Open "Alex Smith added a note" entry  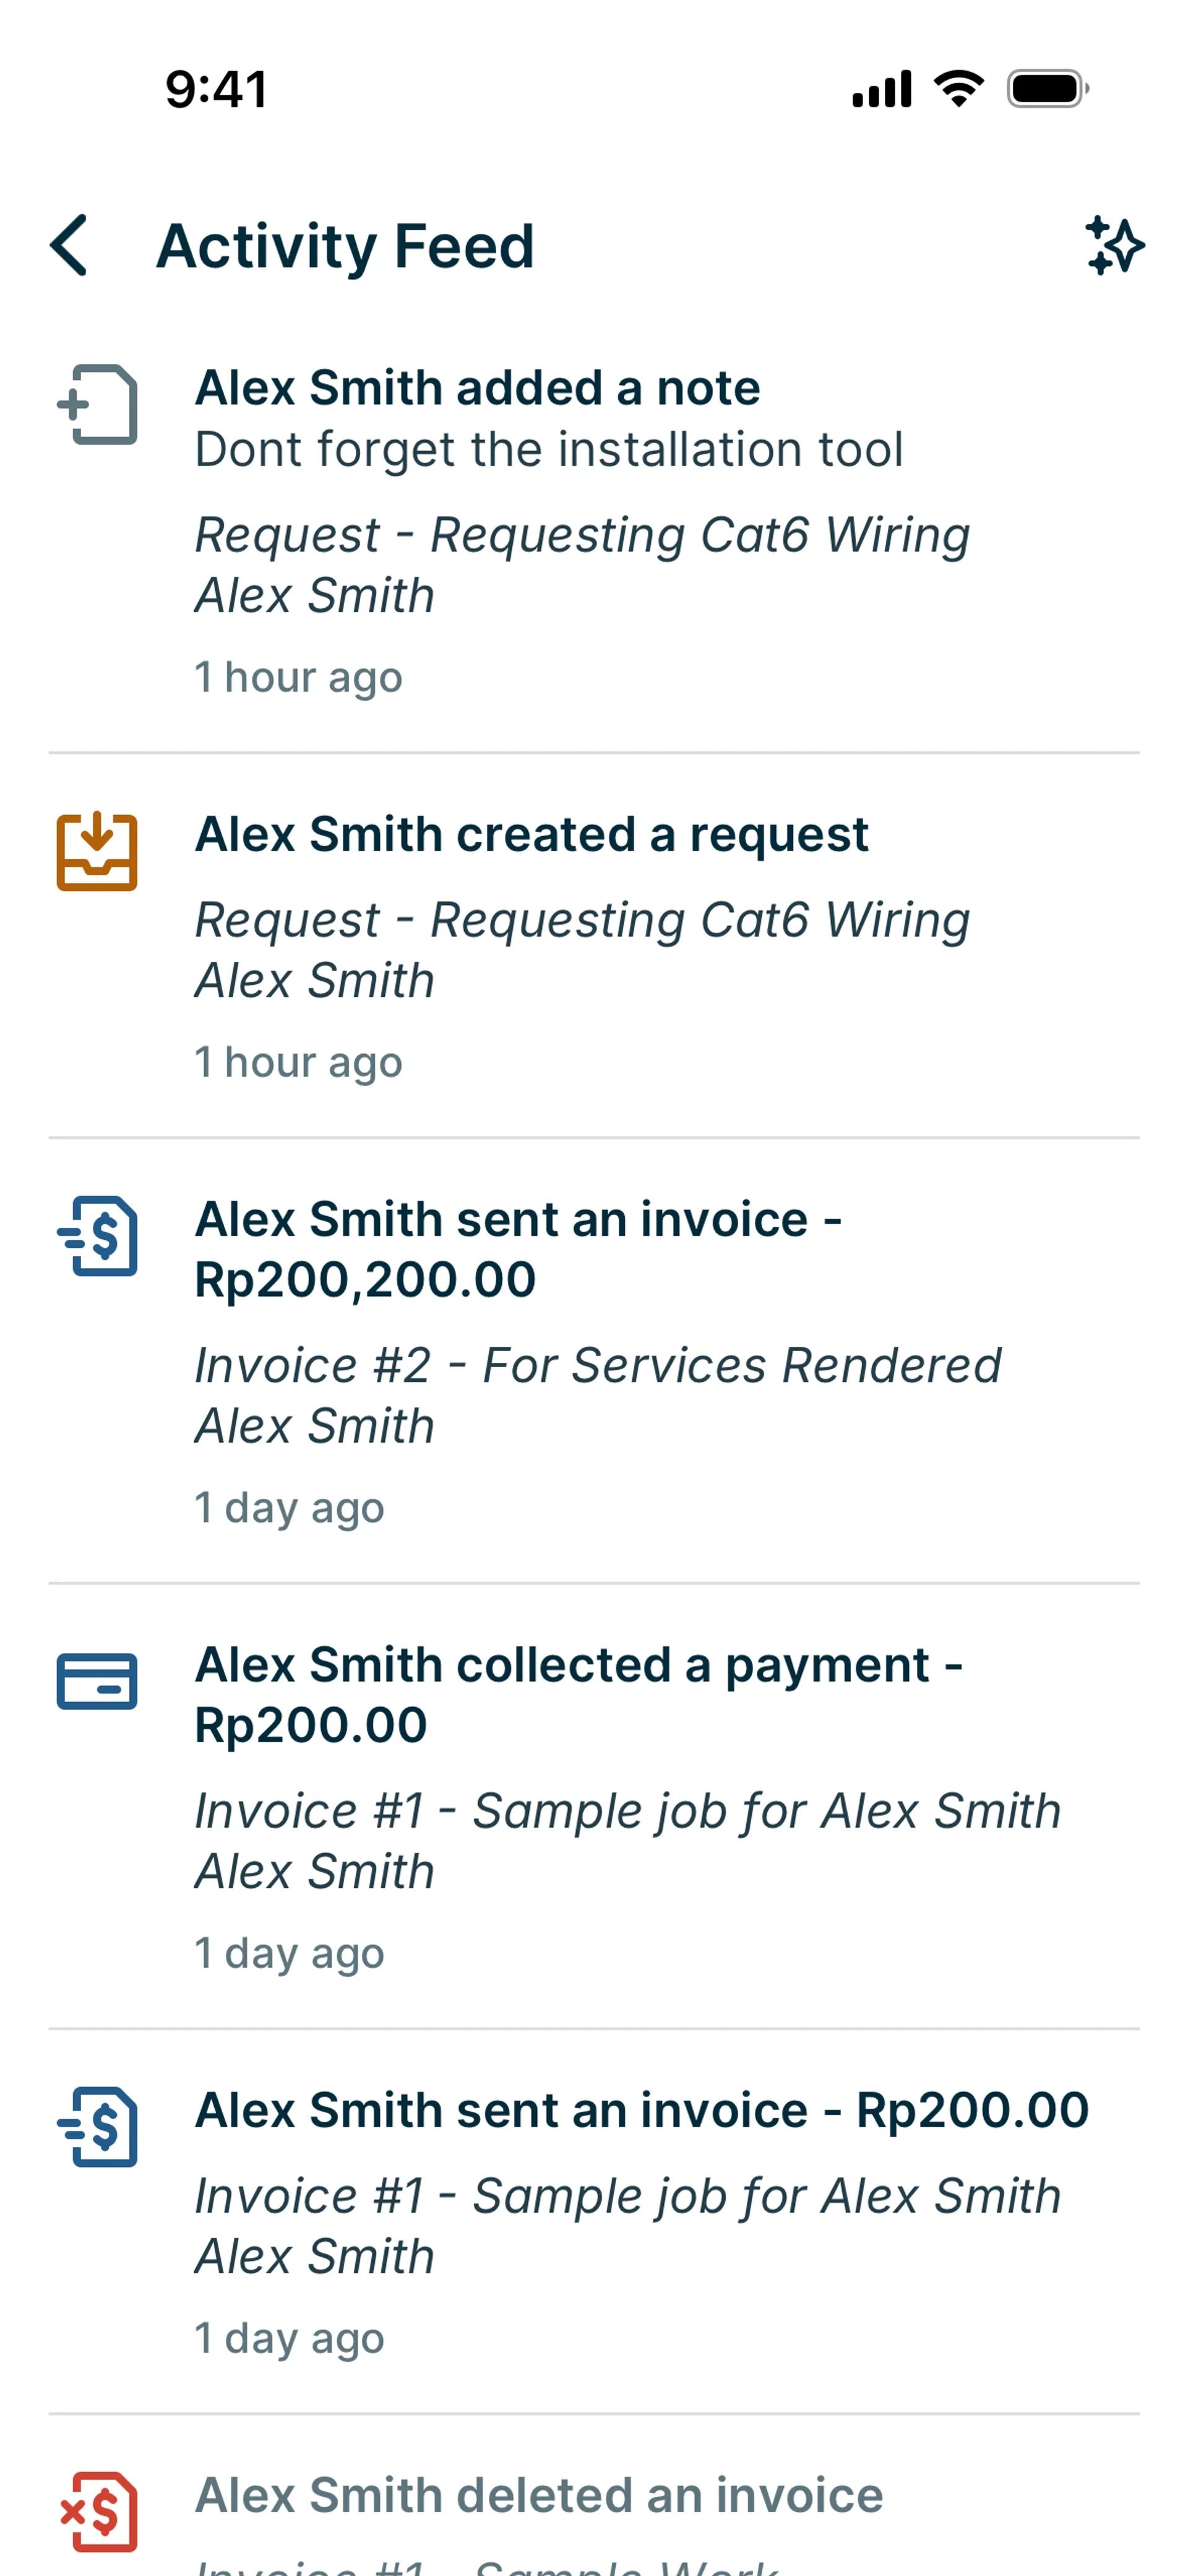coord(477,388)
